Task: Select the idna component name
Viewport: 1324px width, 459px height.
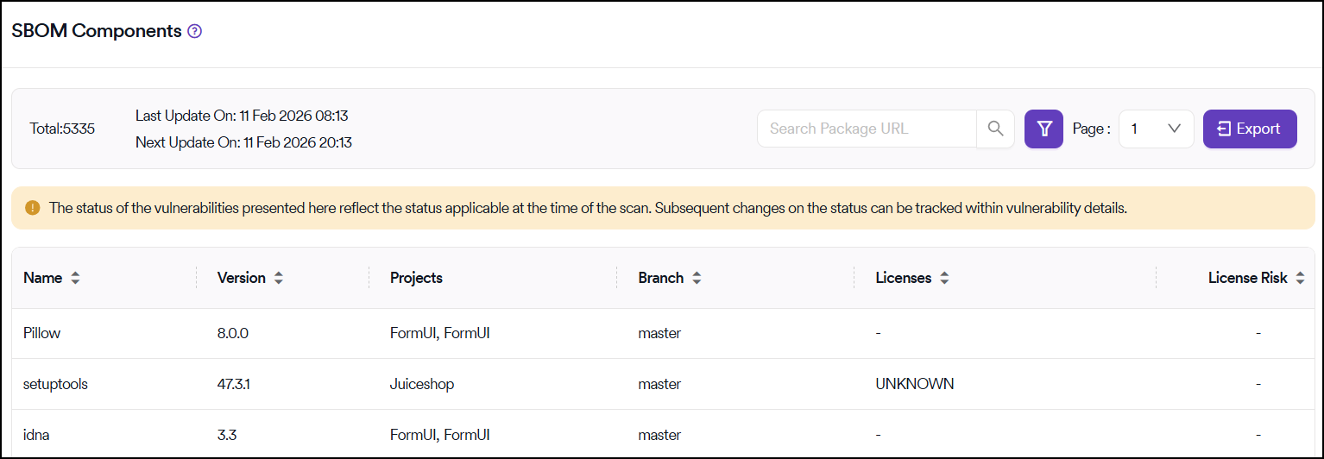Action: click(36, 435)
